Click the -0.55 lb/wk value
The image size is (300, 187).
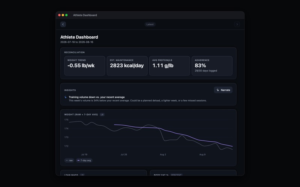click(x=81, y=65)
